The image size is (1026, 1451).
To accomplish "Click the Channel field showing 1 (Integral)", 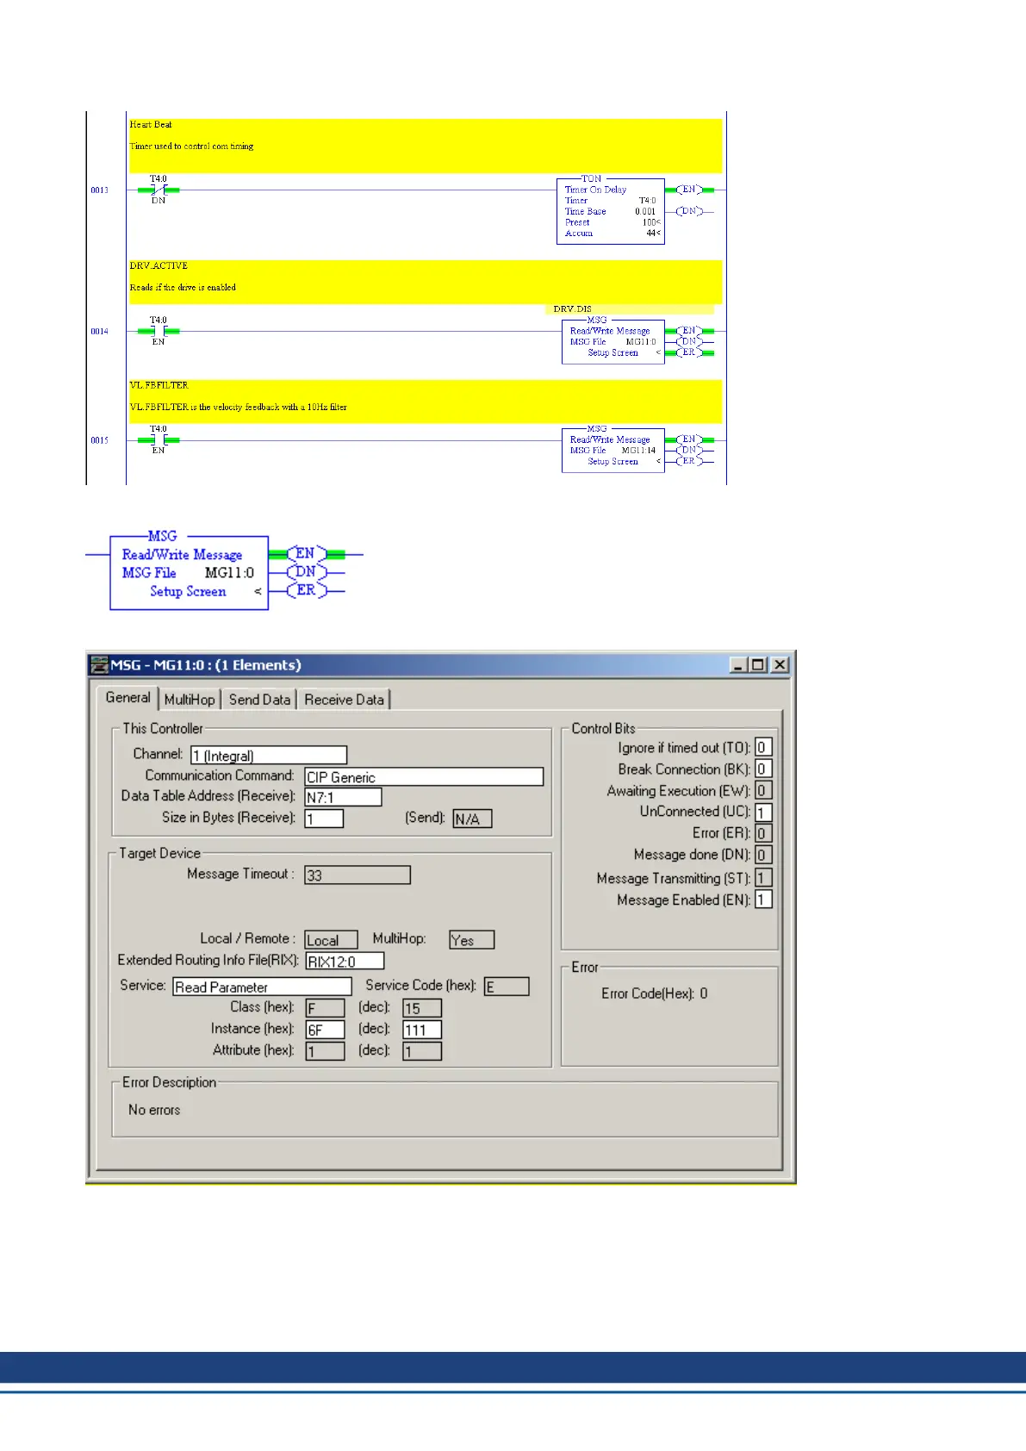I will click(x=269, y=756).
